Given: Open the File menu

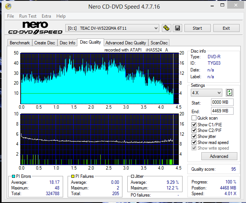Looking at the screenshot, I should pos(11,16).
